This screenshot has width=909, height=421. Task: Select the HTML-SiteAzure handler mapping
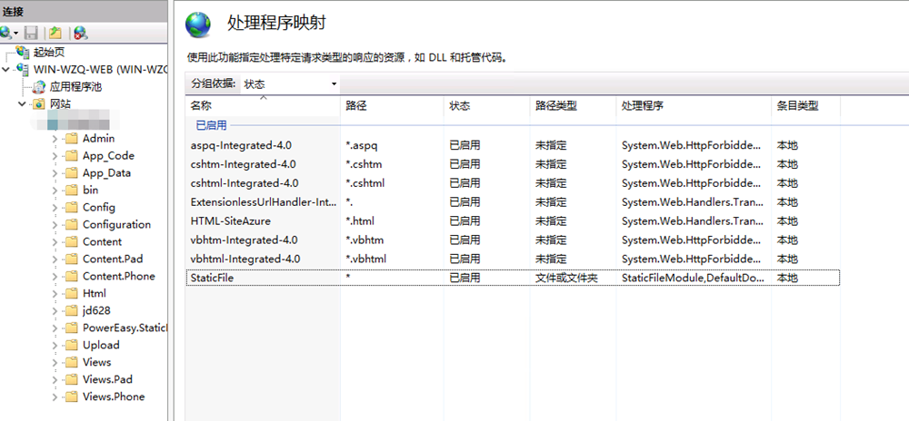point(230,220)
